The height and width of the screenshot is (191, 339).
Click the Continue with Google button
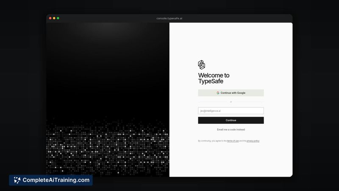click(x=231, y=93)
